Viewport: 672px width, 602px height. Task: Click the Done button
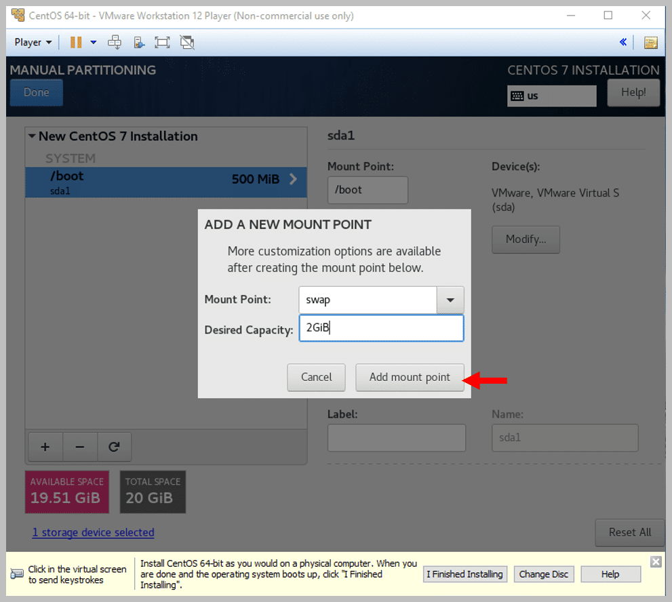pyautogui.click(x=37, y=93)
